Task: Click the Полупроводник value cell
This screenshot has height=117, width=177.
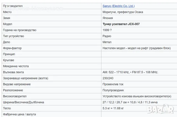Action: pos(113,90)
